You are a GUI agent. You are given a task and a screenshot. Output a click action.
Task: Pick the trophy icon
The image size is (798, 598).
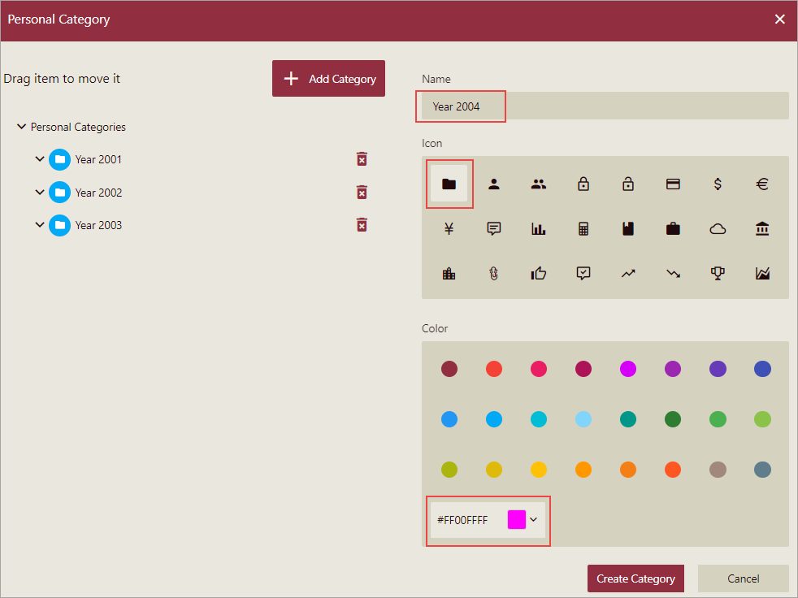718,273
